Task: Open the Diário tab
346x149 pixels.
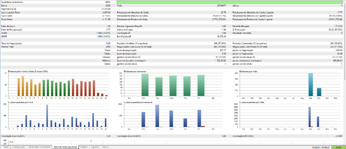Action: pyautogui.click(x=105, y=147)
